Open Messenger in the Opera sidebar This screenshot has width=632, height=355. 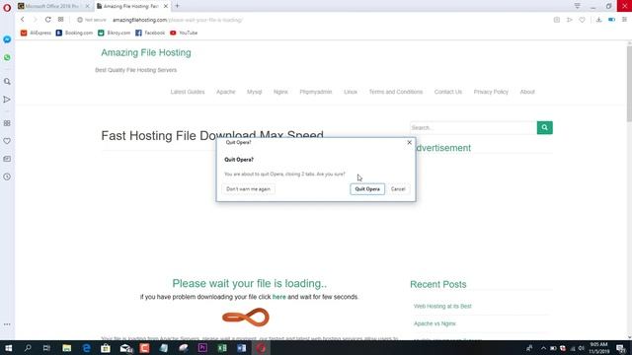point(7,39)
